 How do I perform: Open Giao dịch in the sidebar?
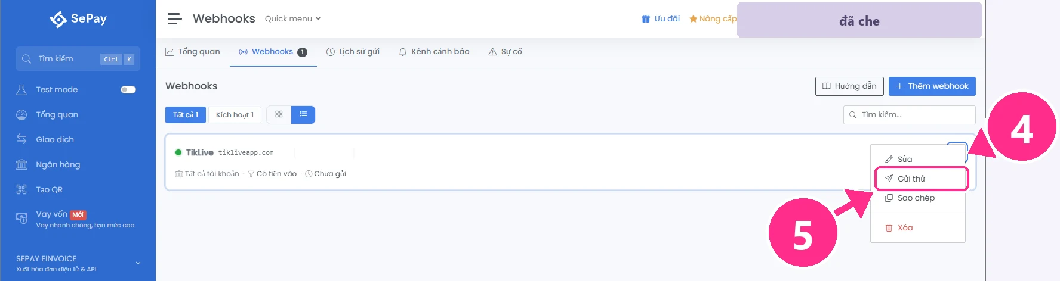55,139
